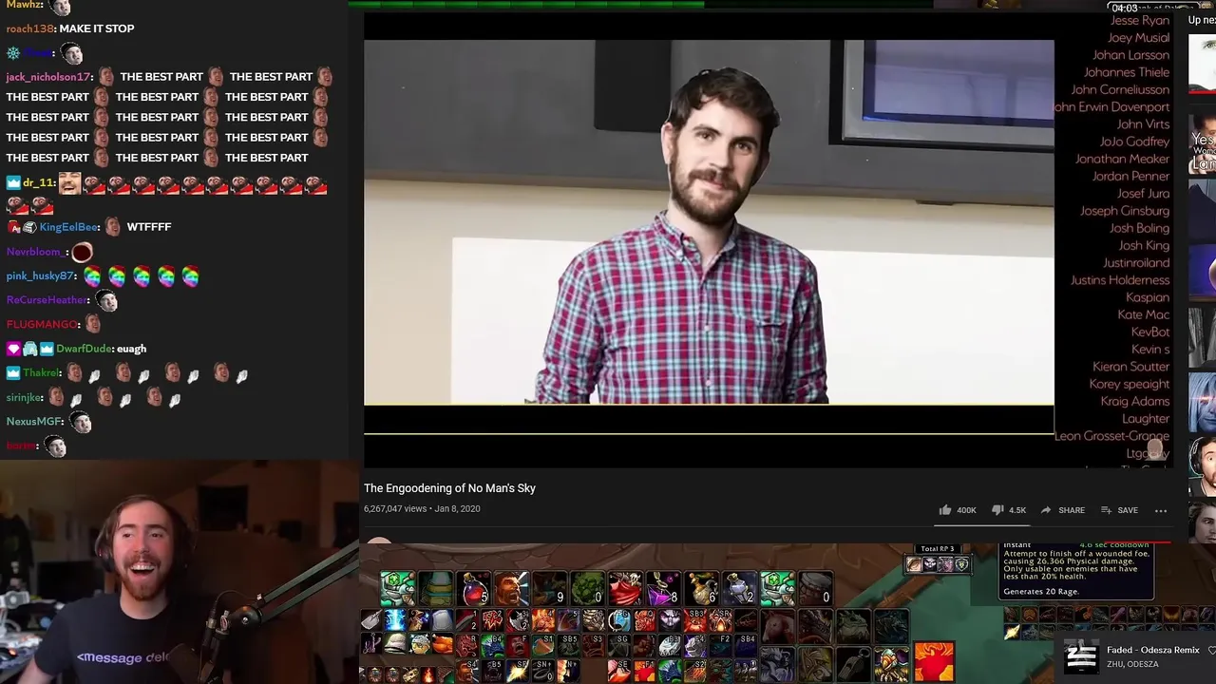1216x684 pixels.
Task: Click the action button labeled SB5
Action: click(568, 645)
